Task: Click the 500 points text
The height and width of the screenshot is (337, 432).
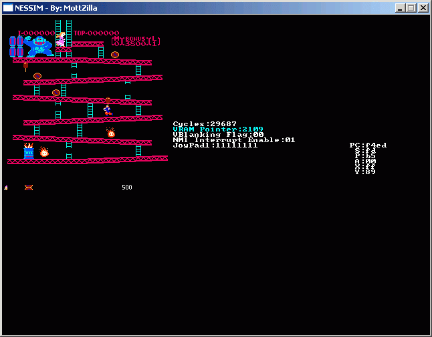Action: click(127, 188)
